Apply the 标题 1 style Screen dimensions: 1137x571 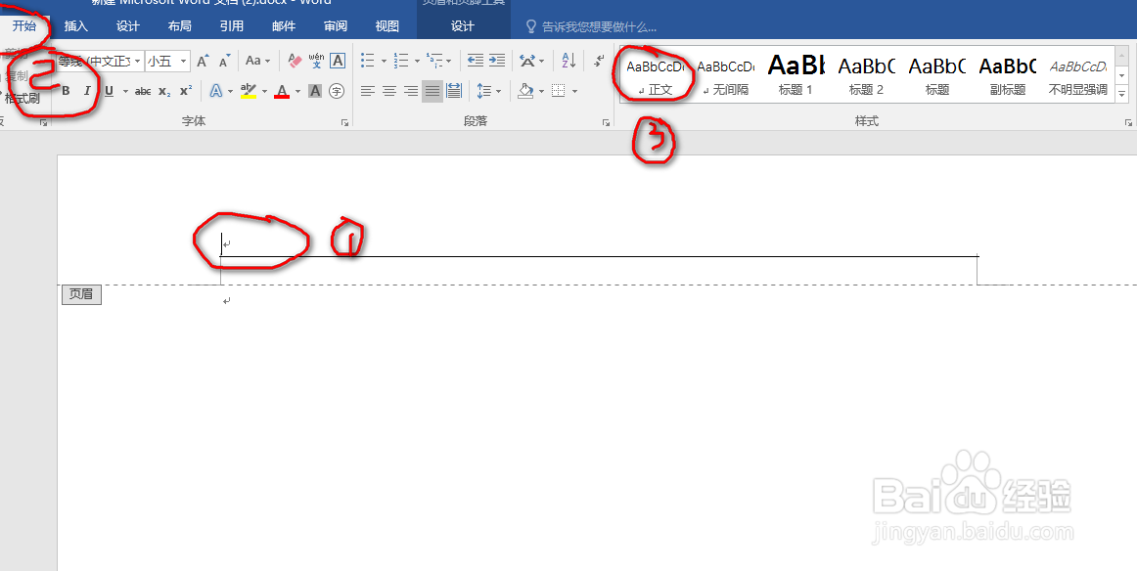796,75
